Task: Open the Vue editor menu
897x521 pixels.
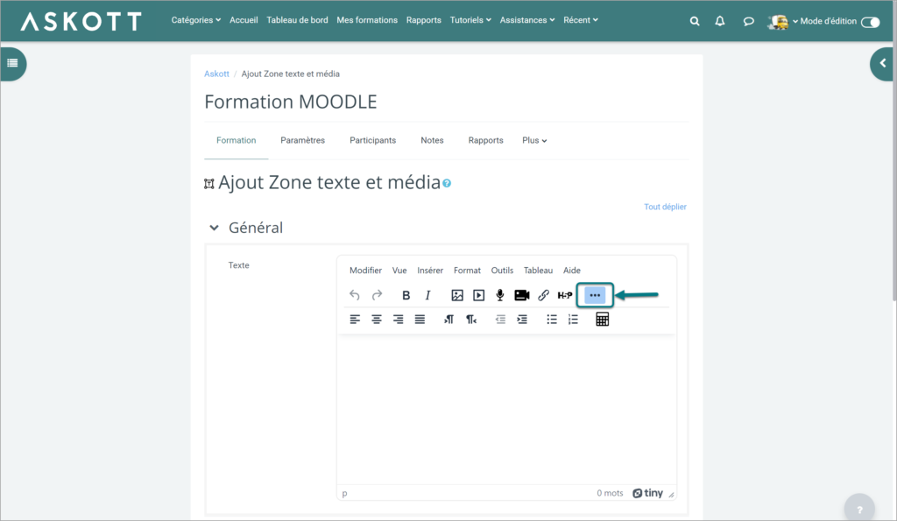Action: (x=399, y=271)
